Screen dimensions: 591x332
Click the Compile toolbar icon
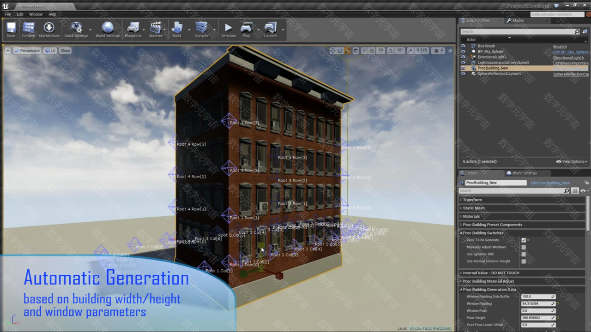pyautogui.click(x=201, y=30)
